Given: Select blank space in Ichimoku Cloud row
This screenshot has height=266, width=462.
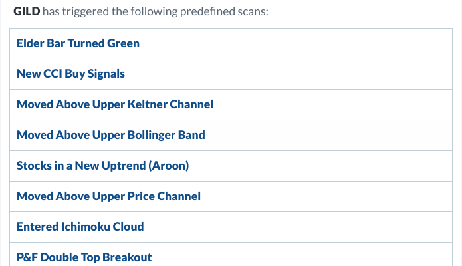Looking at the screenshot, I should pos(298,227).
